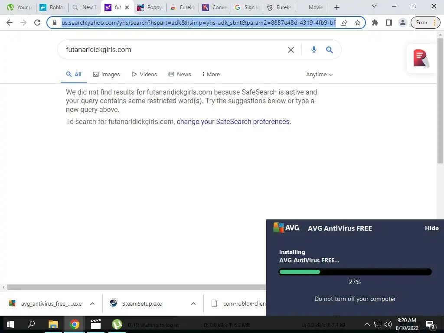The width and height of the screenshot is (444, 333).
Task: Close the active Yahoo search tab
Action: coord(127,8)
